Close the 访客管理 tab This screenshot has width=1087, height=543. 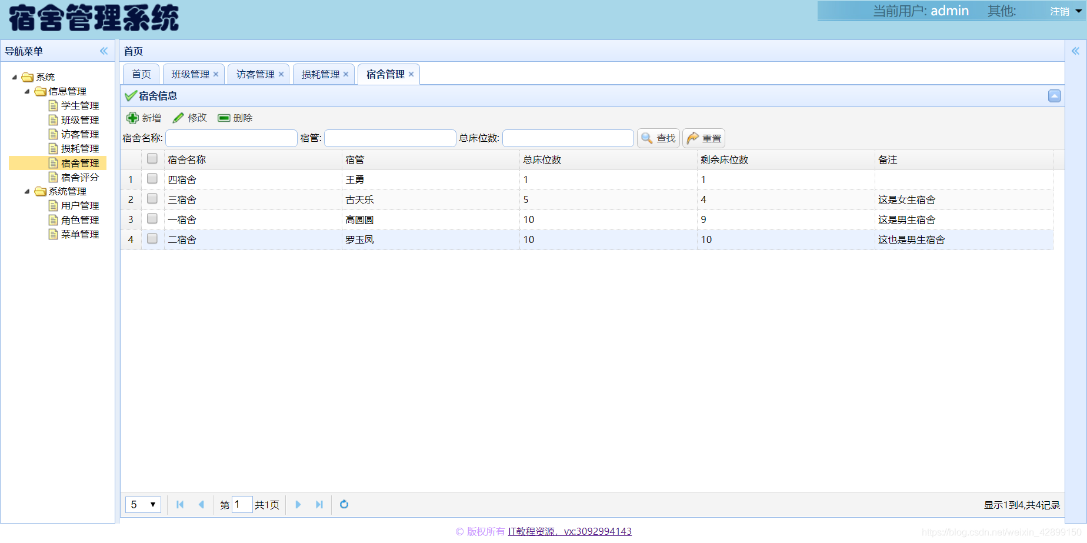click(x=281, y=74)
